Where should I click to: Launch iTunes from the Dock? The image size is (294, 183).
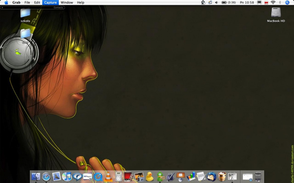(x=67, y=177)
